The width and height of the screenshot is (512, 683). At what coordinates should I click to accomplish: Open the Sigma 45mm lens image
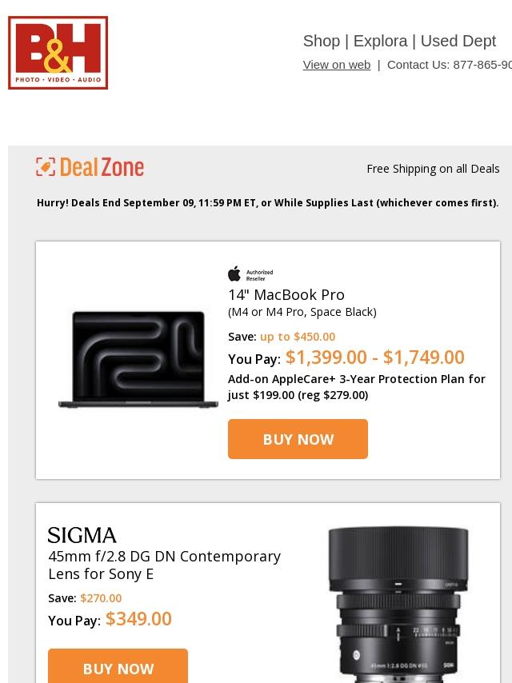point(398,605)
